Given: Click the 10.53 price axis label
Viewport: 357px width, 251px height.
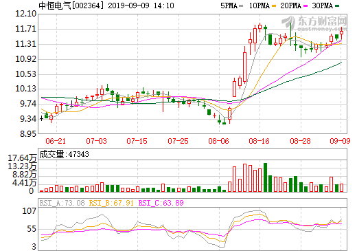Looking at the screenshot, I should point(26,74).
